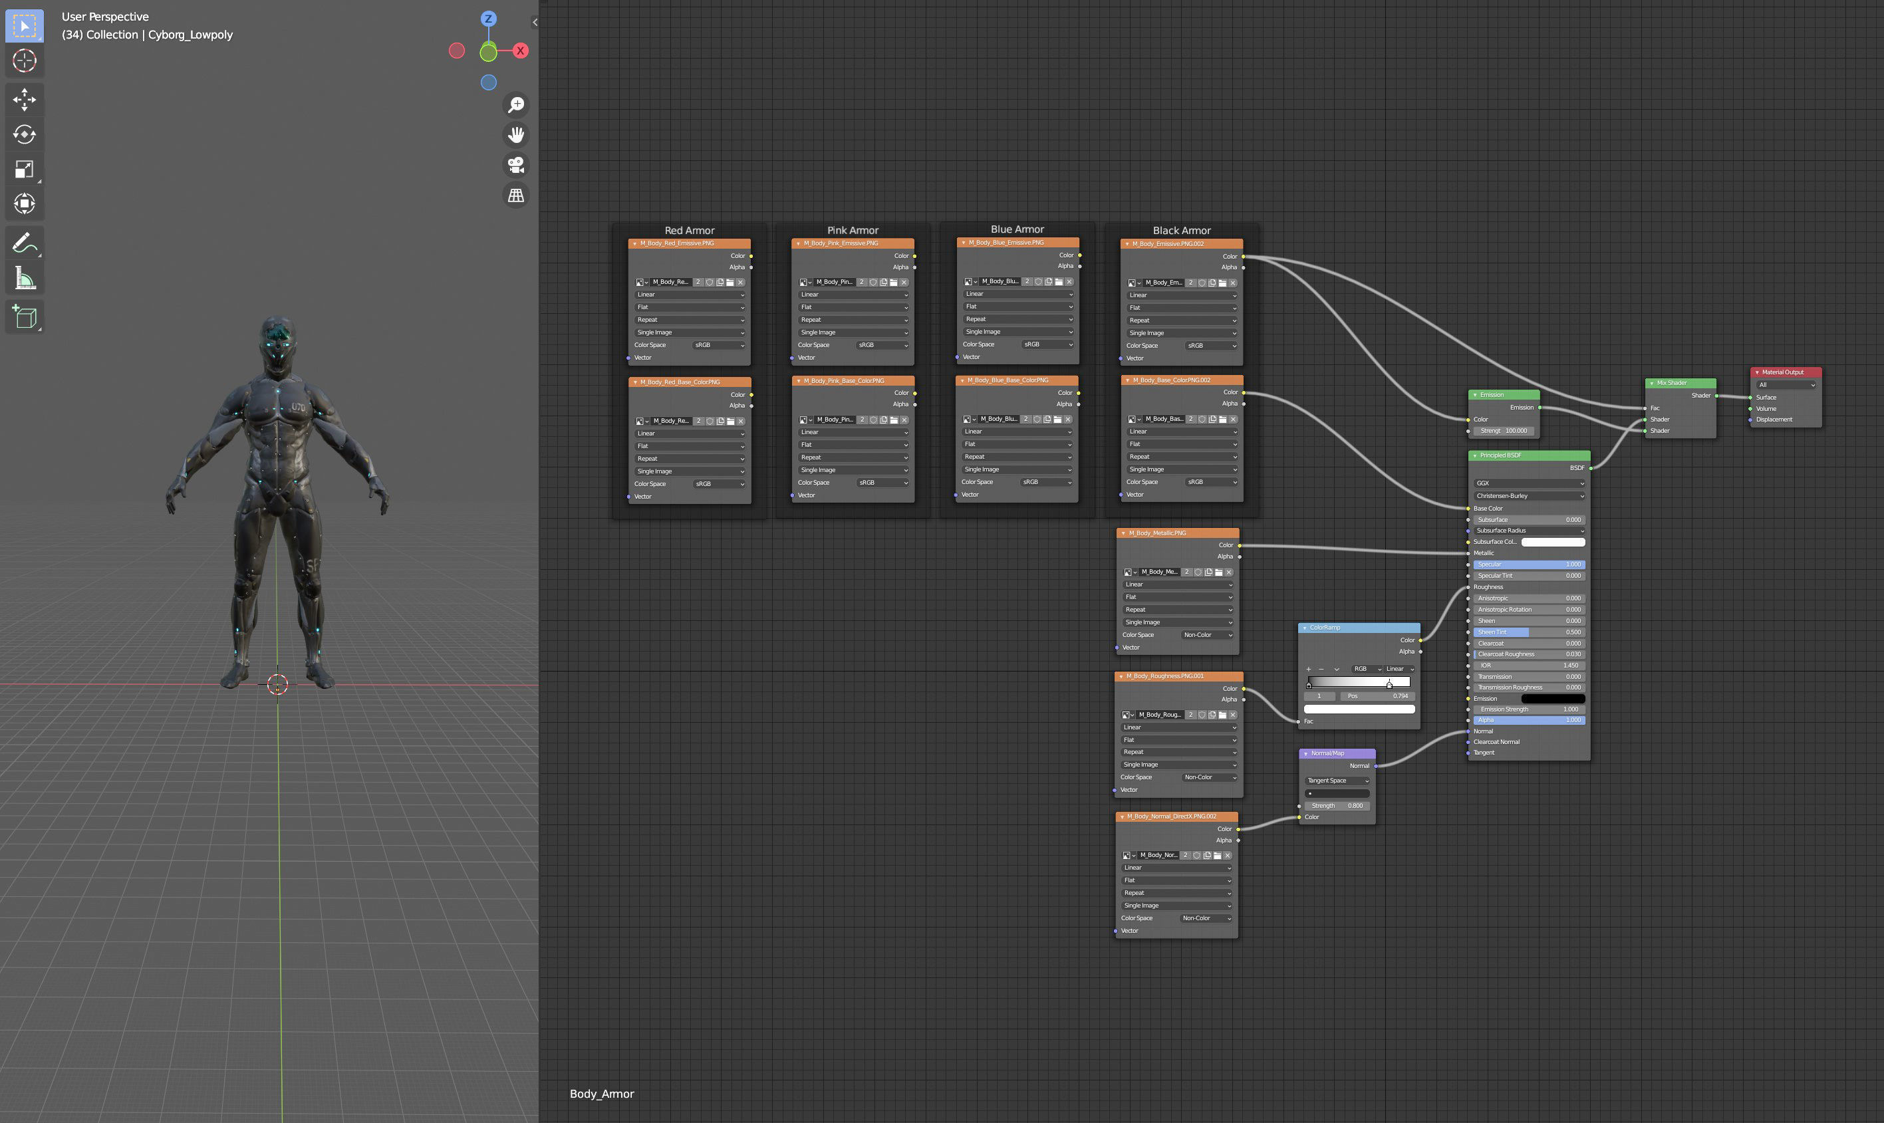
Task: Open the Material Output target dropdown
Action: click(1785, 385)
